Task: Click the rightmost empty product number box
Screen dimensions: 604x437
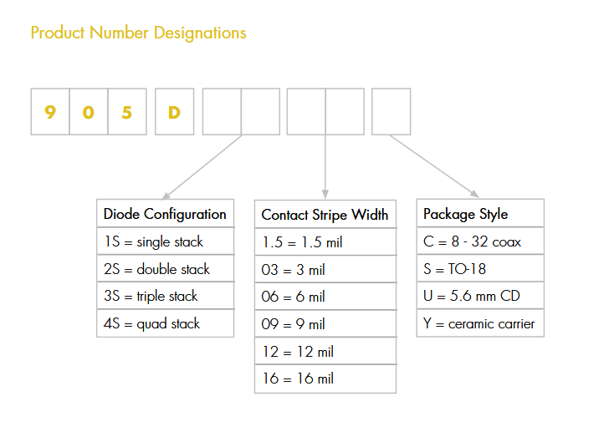Action: [x=391, y=111]
